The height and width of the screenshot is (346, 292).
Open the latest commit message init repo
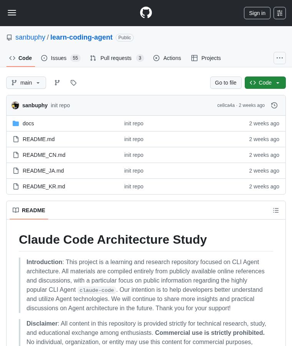tap(60, 105)
